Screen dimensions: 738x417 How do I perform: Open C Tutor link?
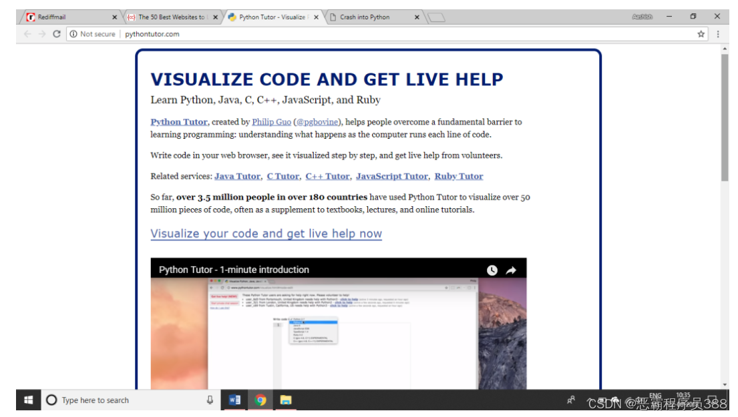coord(283,176)
